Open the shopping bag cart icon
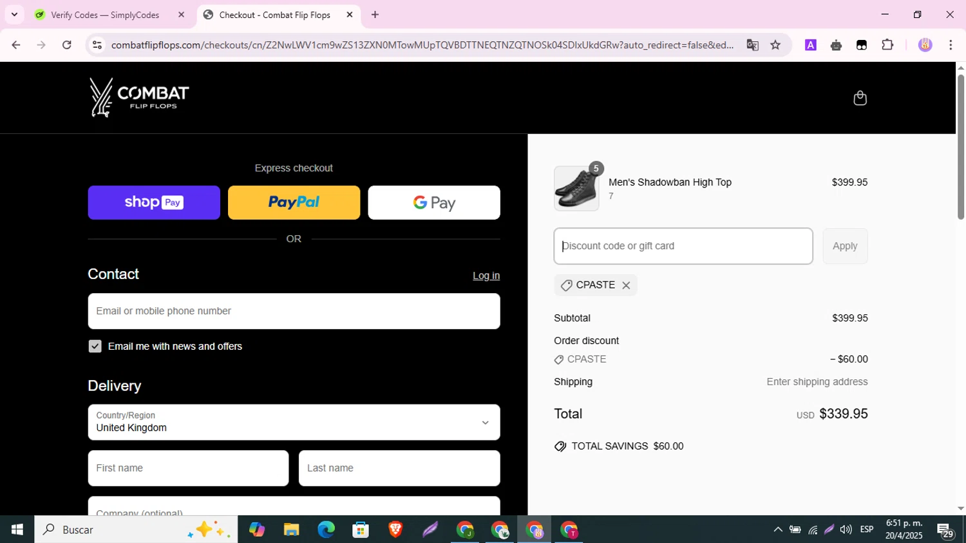This screenshot has width=966, height=543. tap(860, 98)
